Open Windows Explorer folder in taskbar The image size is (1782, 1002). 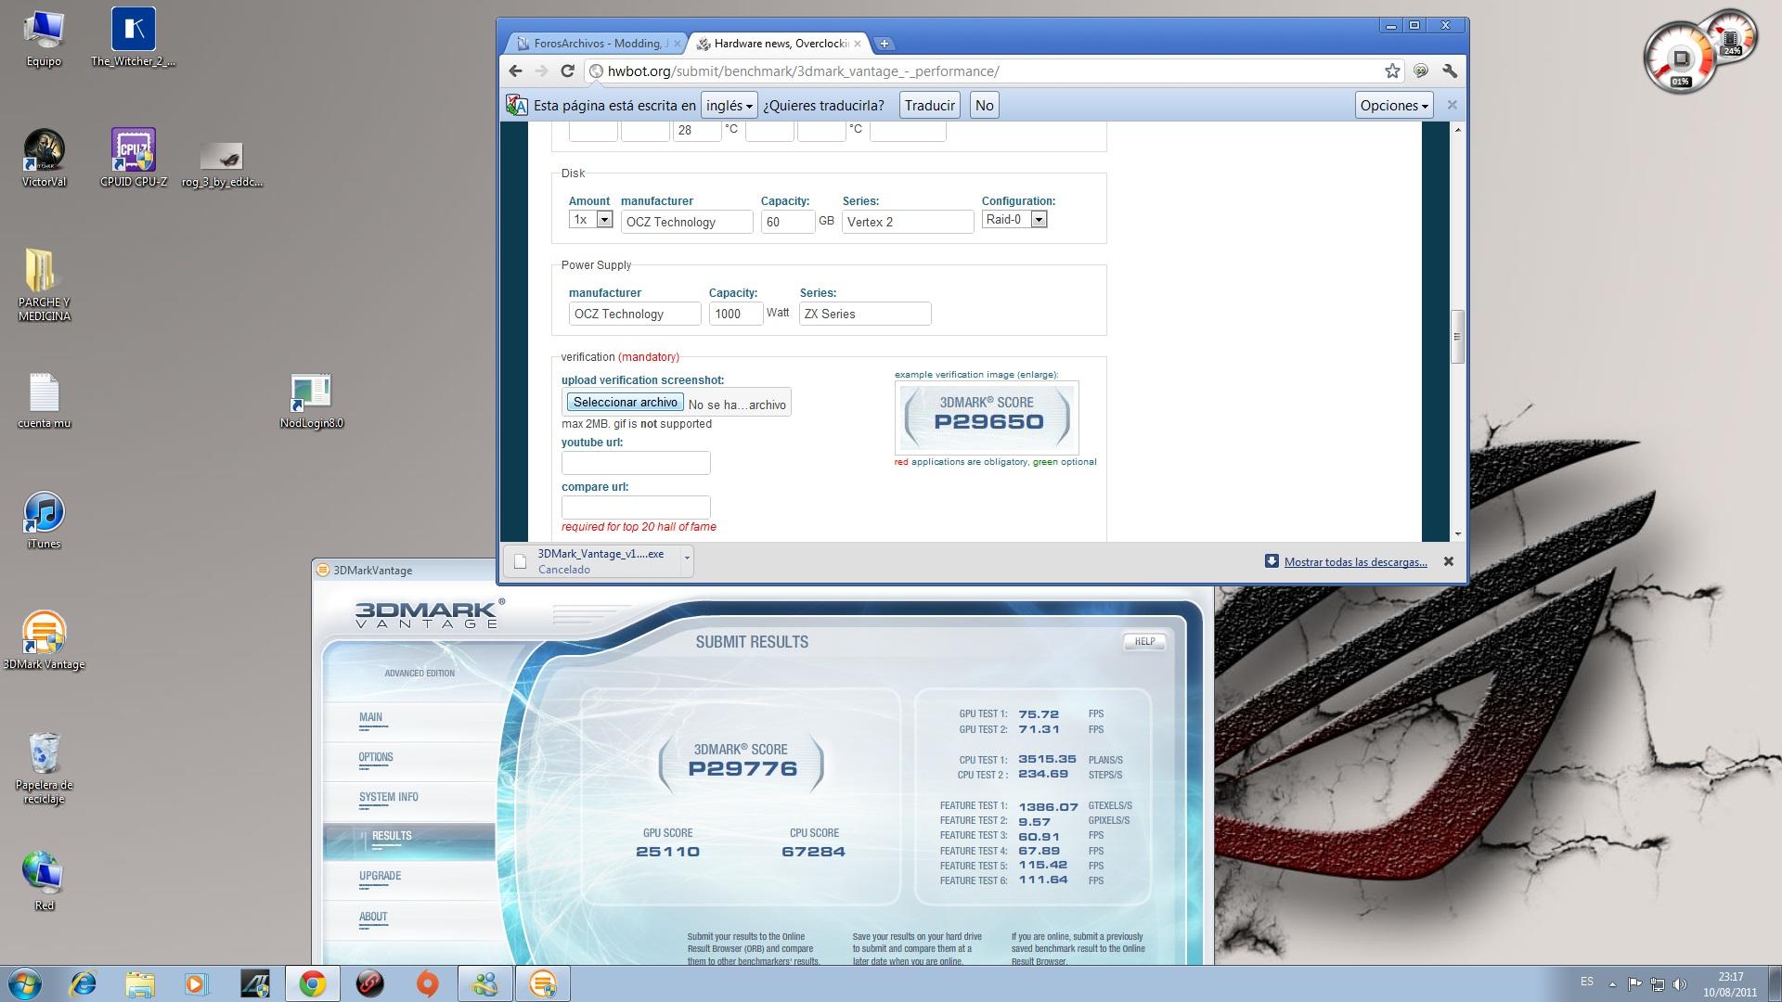click(x=140, y=983)
